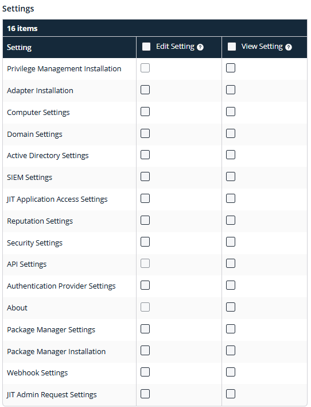Click the Edit Setting column label
This screenshot has height=407, width=311.
(175, 47)
